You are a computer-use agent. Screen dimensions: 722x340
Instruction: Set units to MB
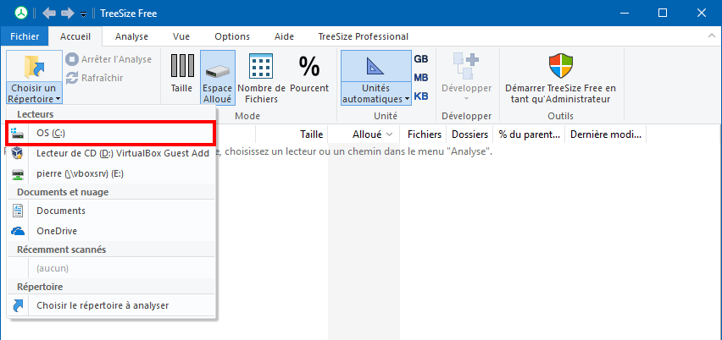click(x=421, y=78)
